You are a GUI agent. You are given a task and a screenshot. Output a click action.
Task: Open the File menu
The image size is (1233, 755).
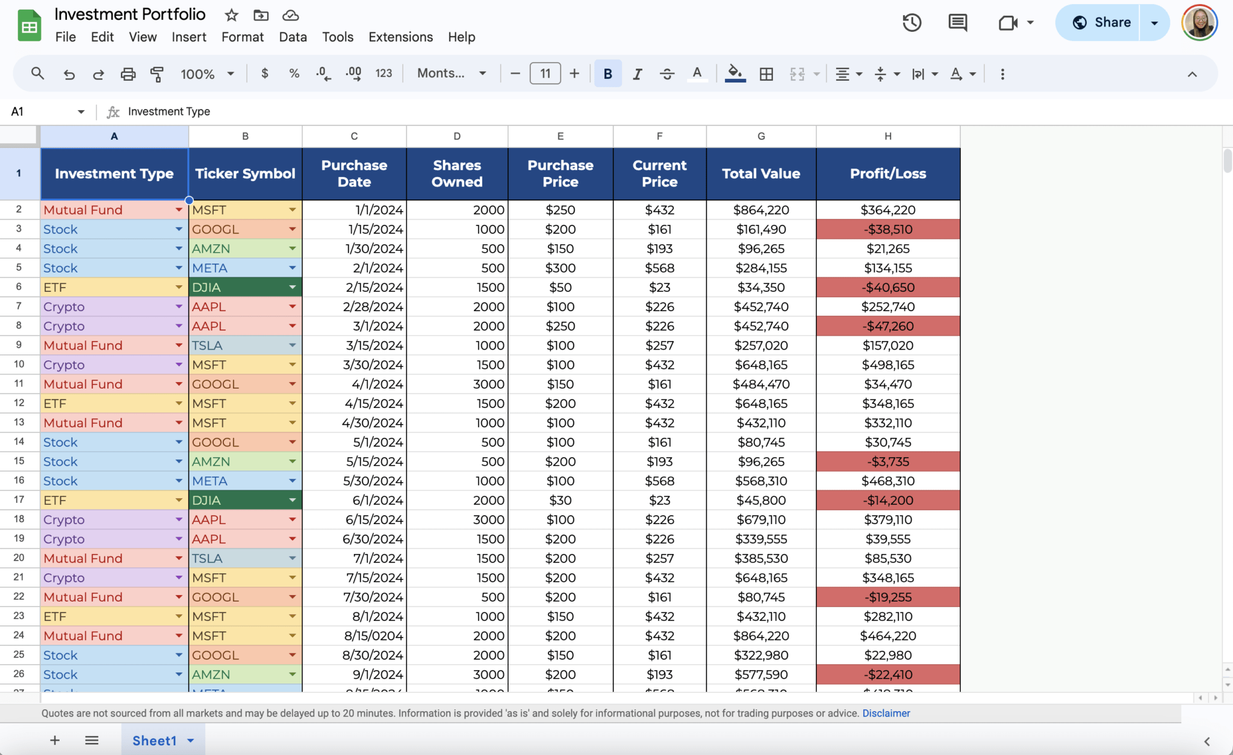tap(65, 37)
